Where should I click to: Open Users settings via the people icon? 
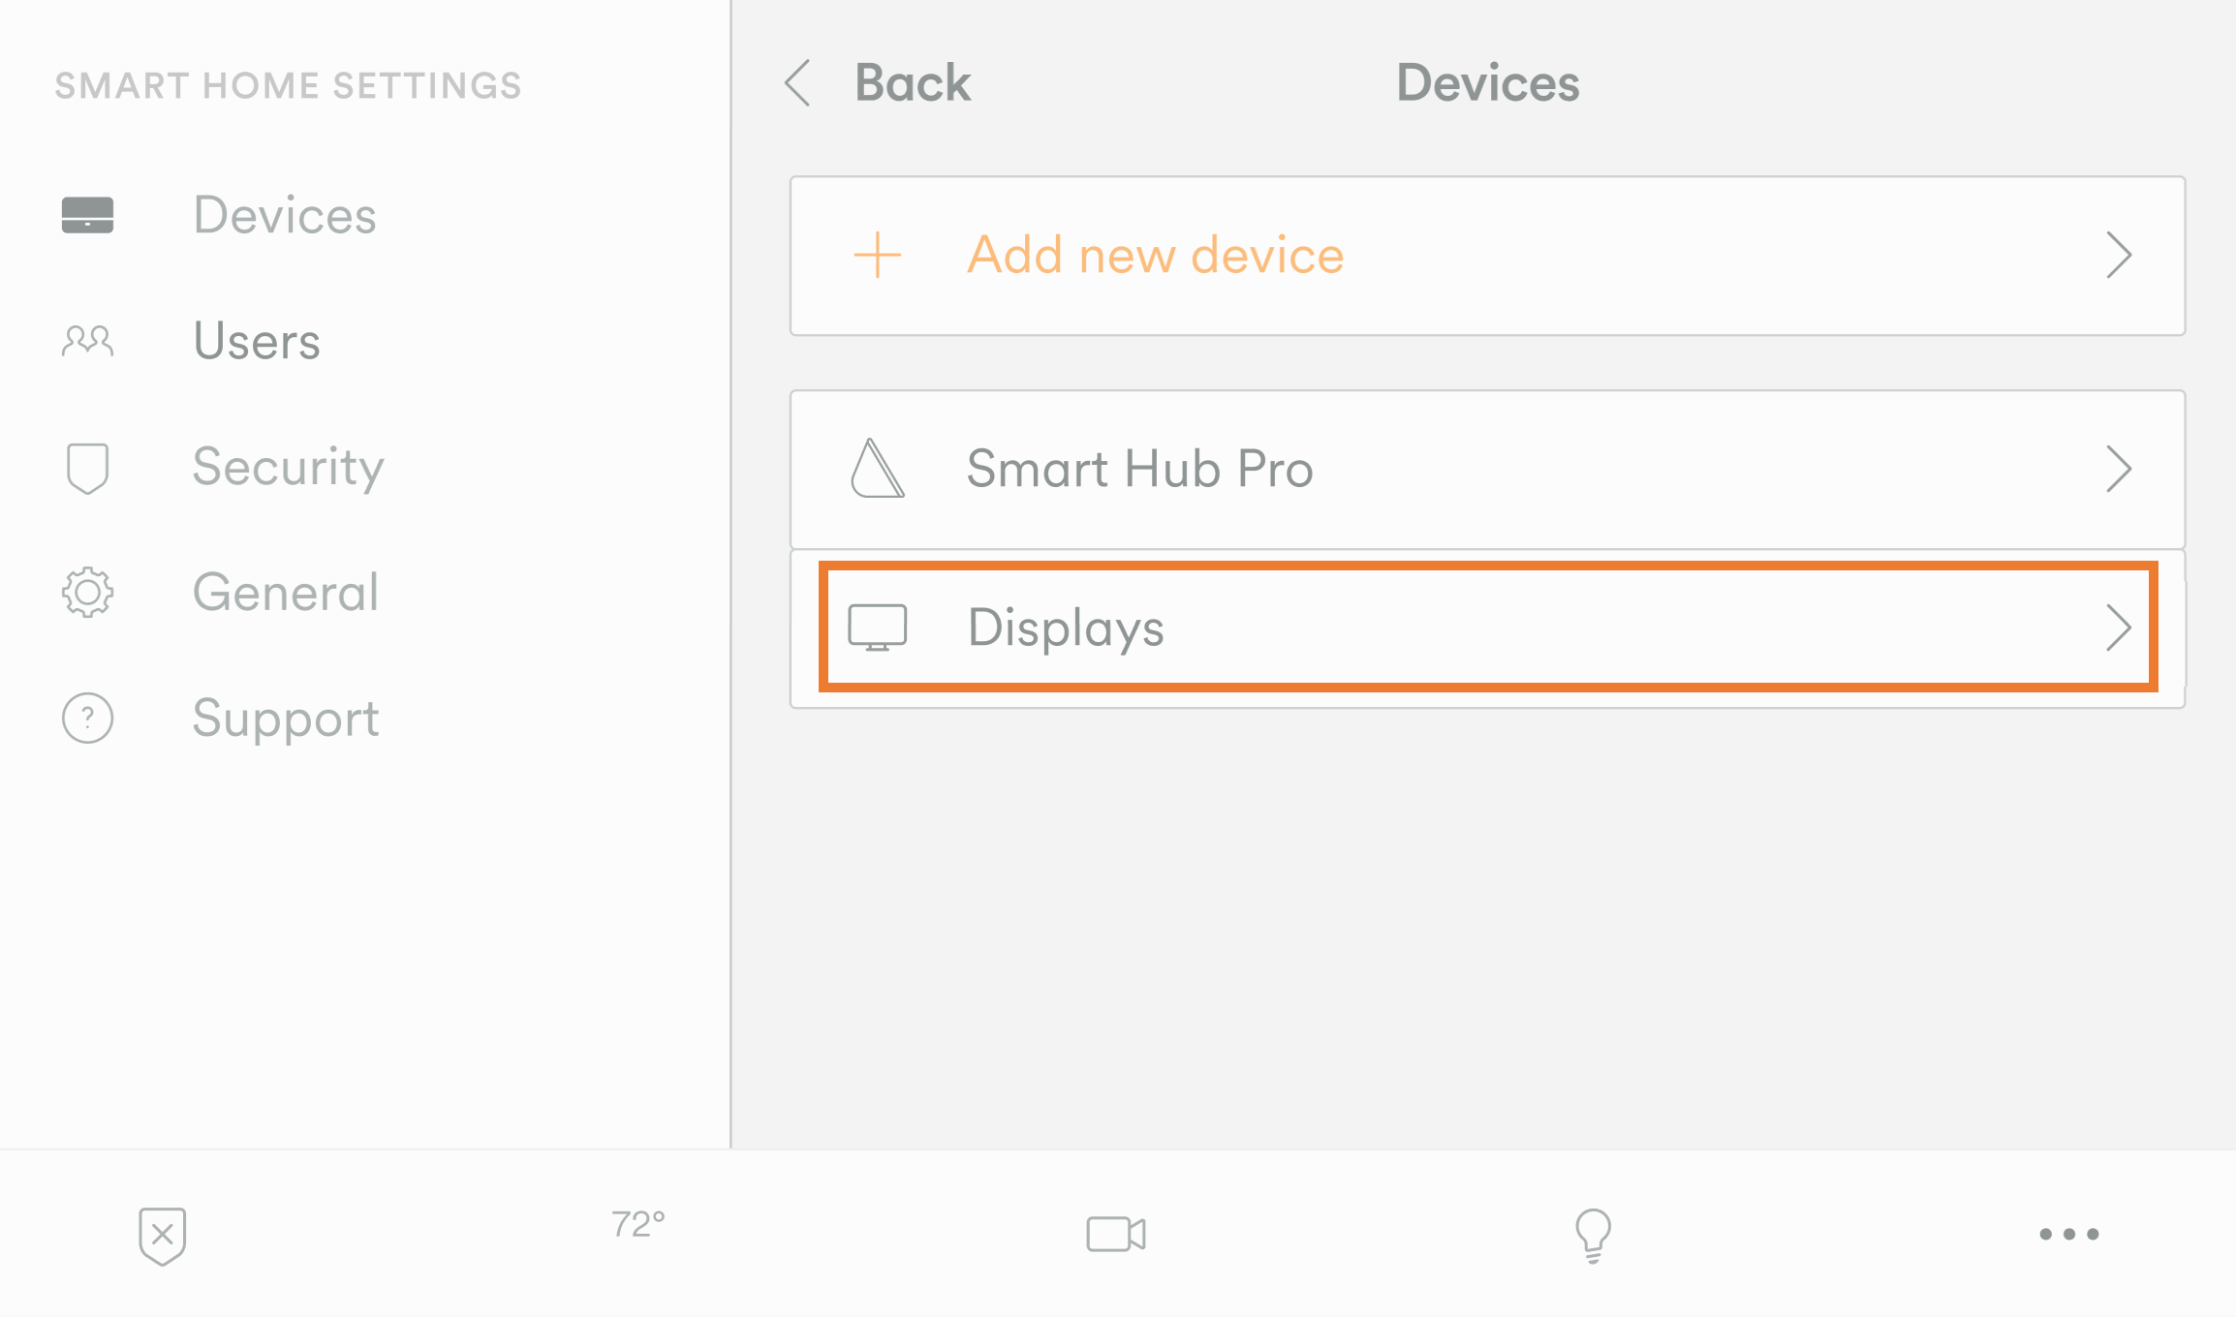coord(87,341)
